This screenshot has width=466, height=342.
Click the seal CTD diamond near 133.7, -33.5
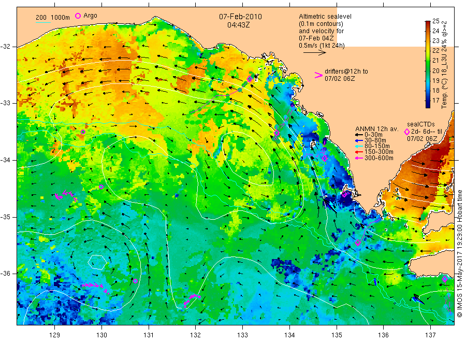pyautogui.click(x=276, y=133)
